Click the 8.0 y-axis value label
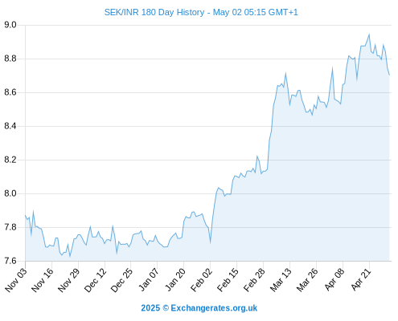398x321 pixels. coord(10,193)
